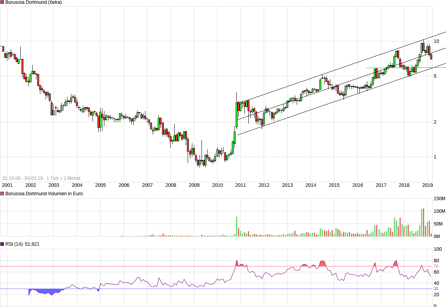Click the 2015 year label on the axis
The height and width of the screenshot is (307, 446).
pyautogui.click(x=334, y=185)
